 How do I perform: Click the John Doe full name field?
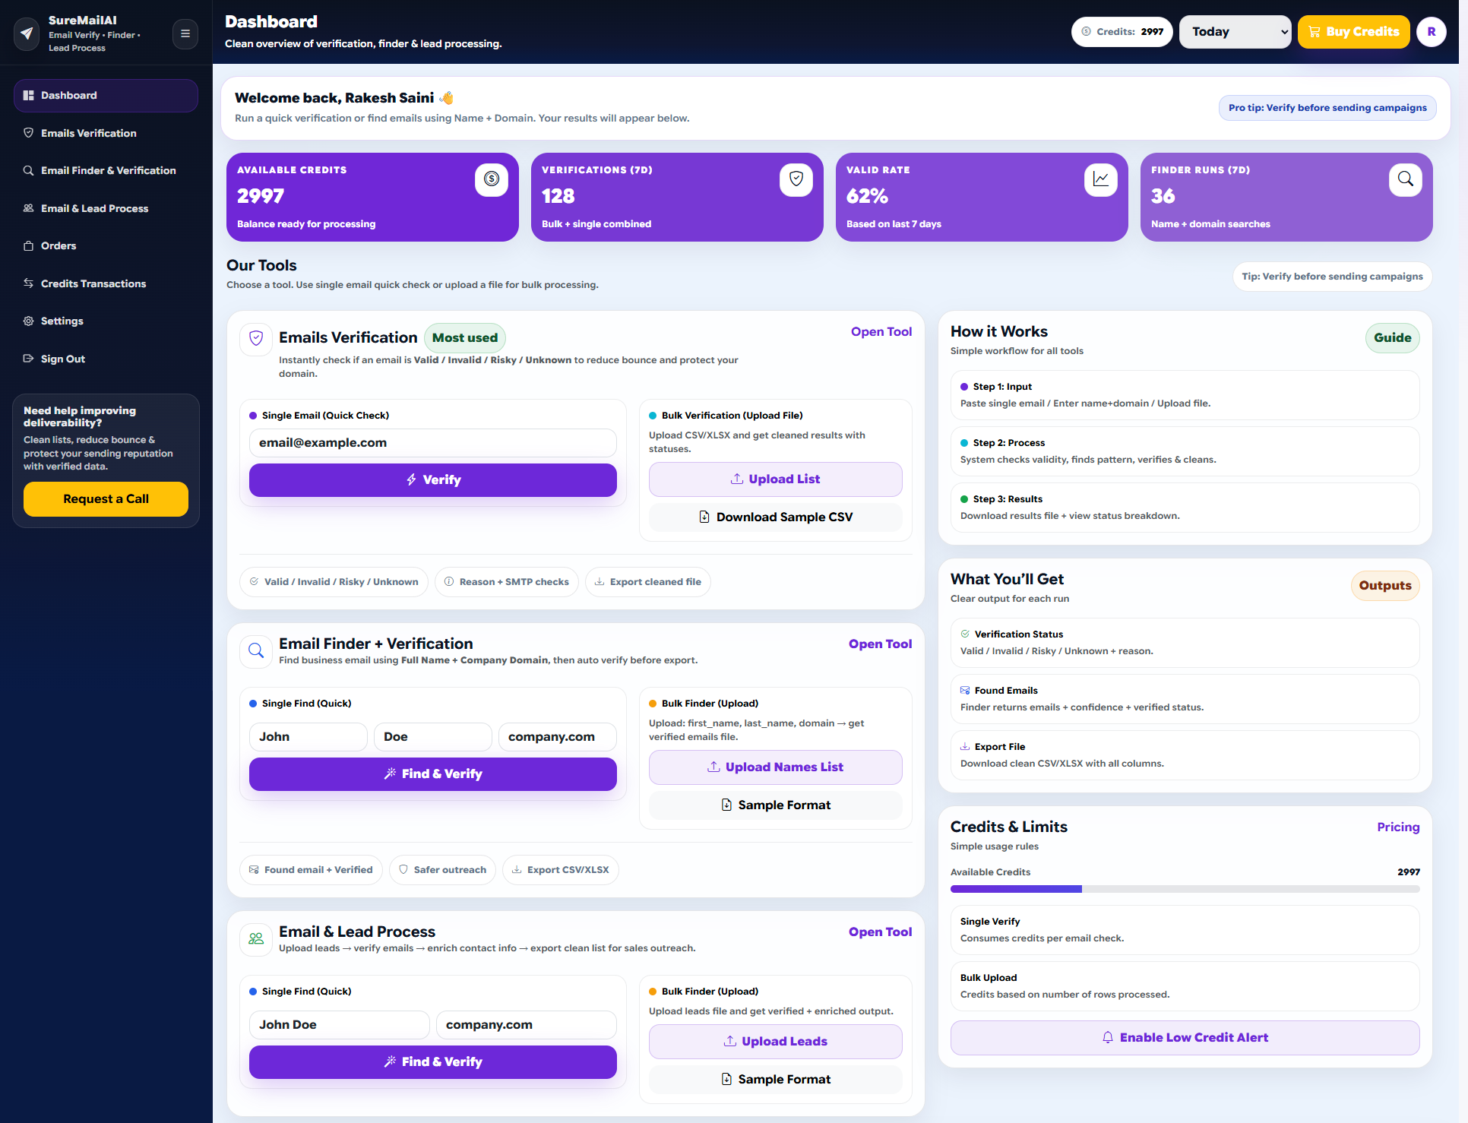(x=339, y=1025)
